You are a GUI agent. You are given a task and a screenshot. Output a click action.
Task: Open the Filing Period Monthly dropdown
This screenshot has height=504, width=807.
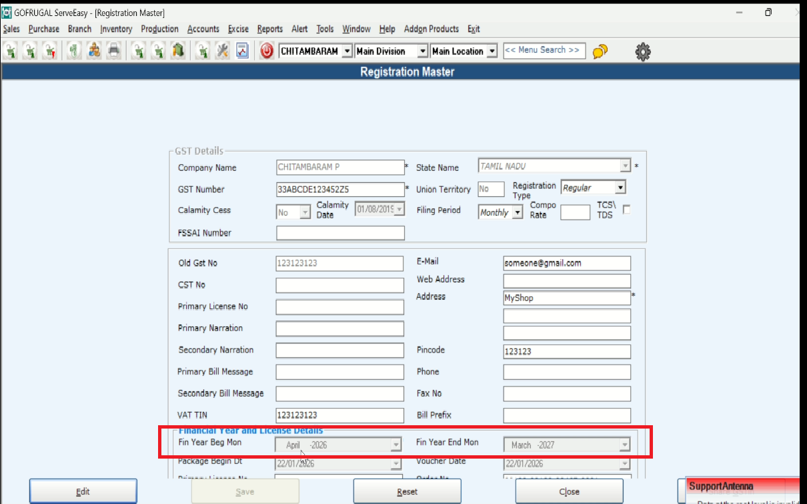coord(518,213)
